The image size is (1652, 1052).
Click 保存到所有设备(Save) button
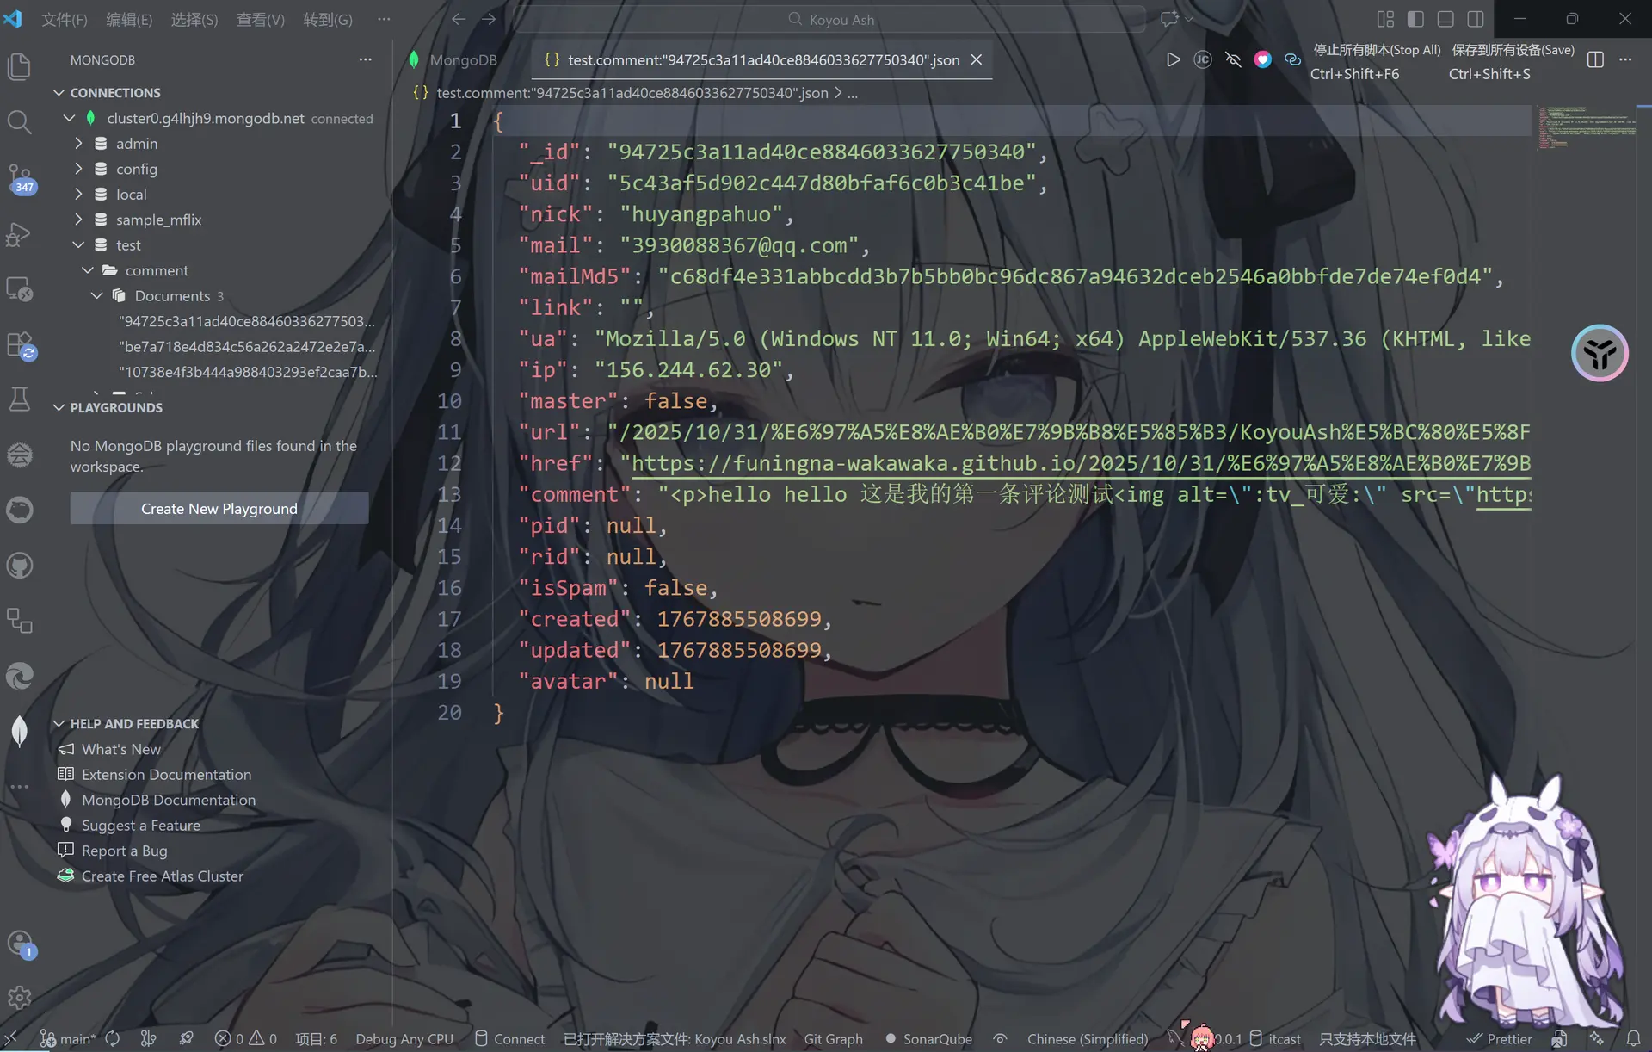(x=1513, y=50)
